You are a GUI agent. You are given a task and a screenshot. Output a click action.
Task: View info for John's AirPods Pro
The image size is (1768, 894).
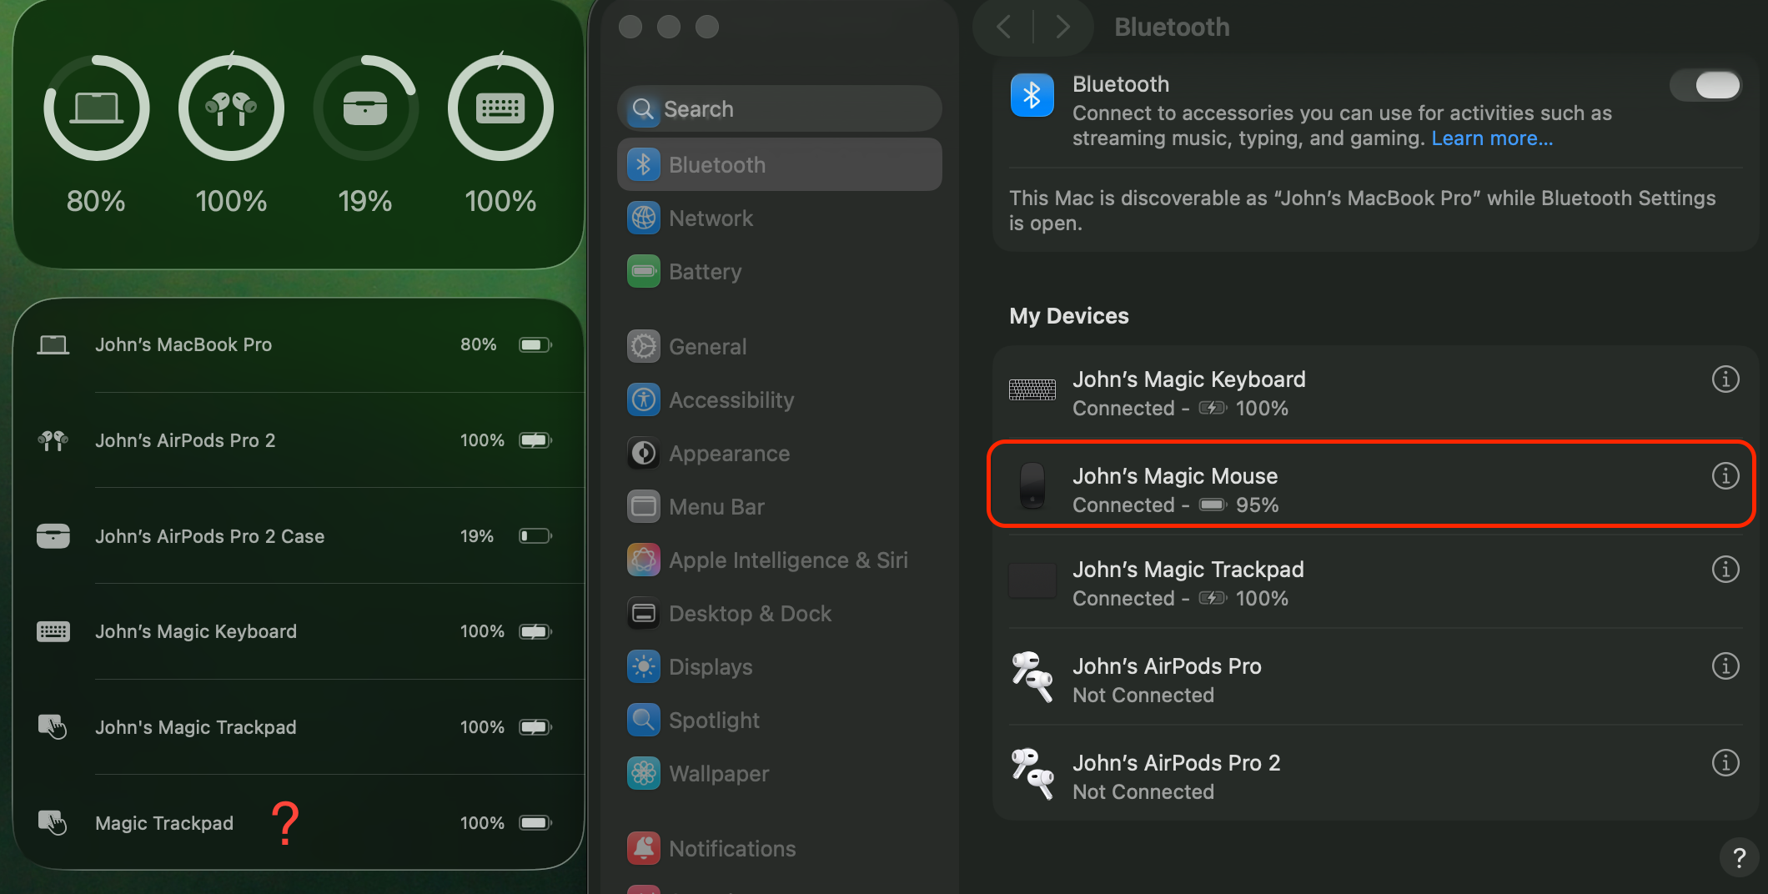1725,666
